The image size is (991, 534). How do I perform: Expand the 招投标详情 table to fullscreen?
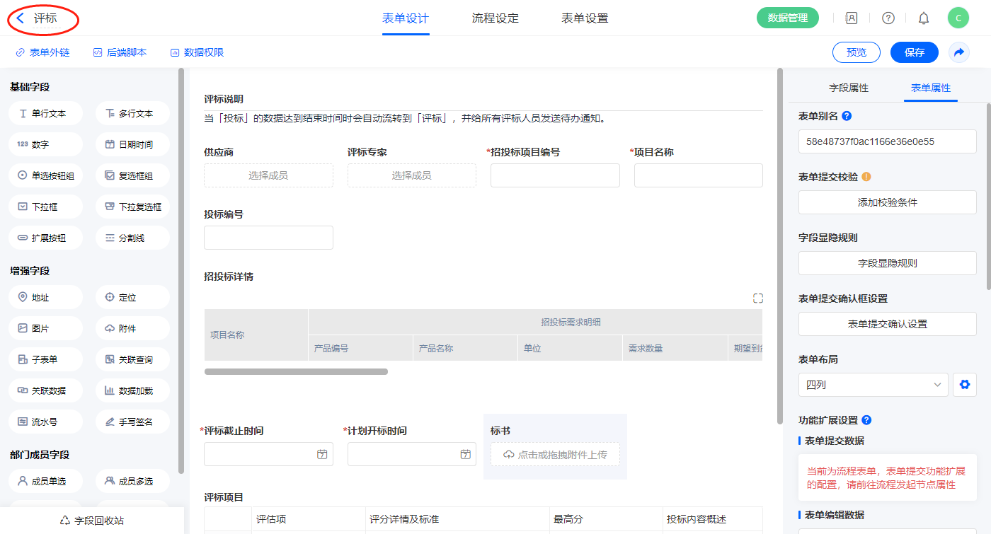click(x=758, y=298)
